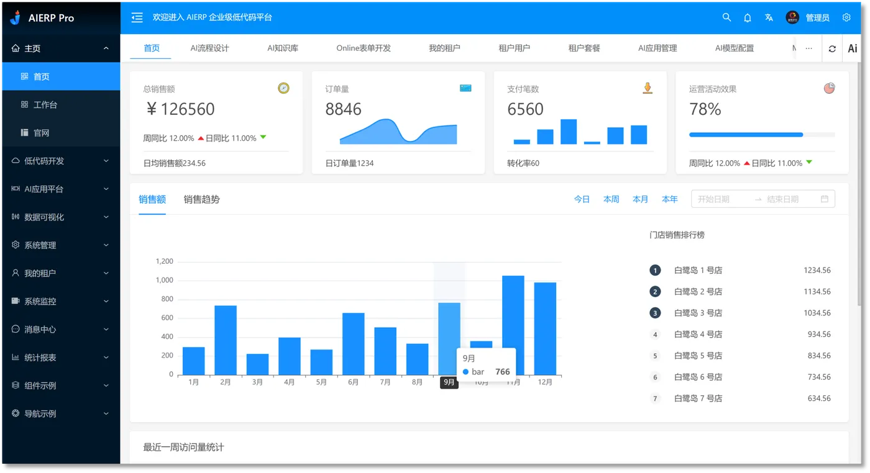Click the 结束日期 input field

[790, 199]
